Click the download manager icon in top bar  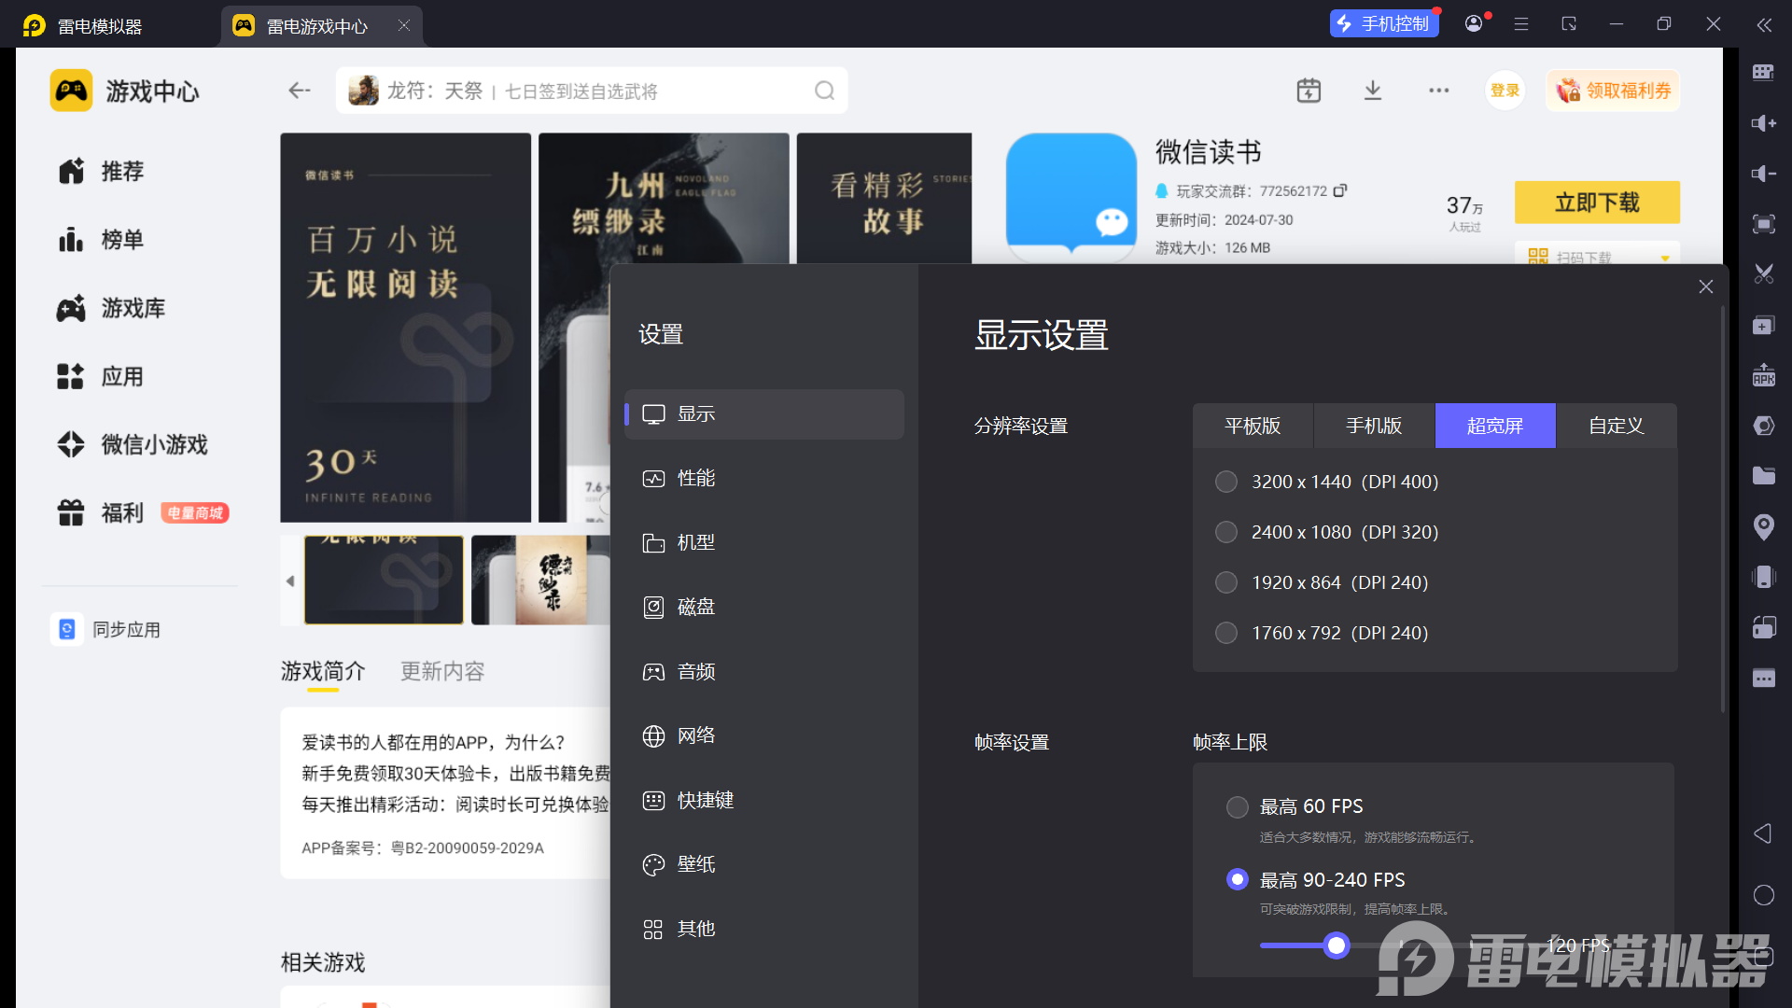(x=1372, y=91)
